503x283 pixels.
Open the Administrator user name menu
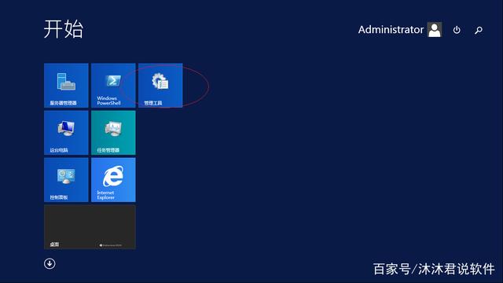click(391, 30)
